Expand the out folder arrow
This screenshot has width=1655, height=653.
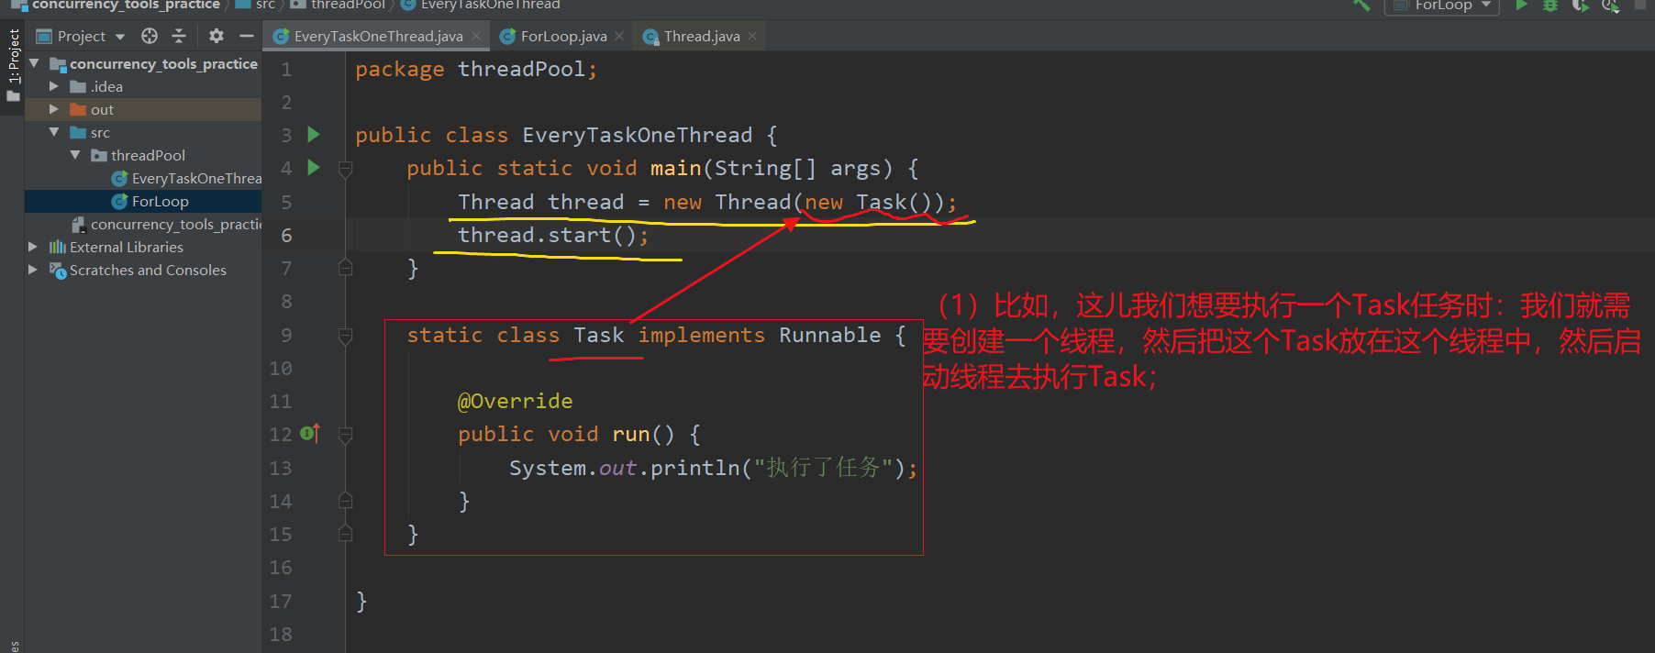(x=54, y=109)
